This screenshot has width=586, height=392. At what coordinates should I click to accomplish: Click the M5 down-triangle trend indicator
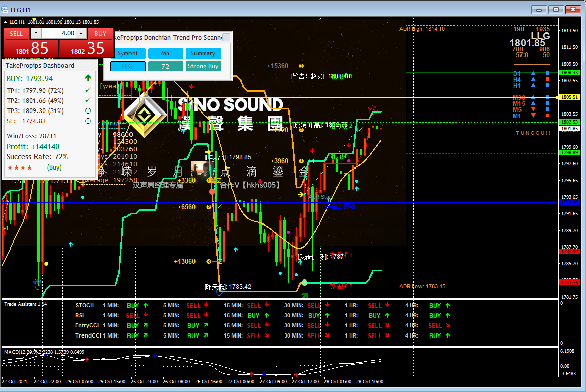tap(533, 109)
